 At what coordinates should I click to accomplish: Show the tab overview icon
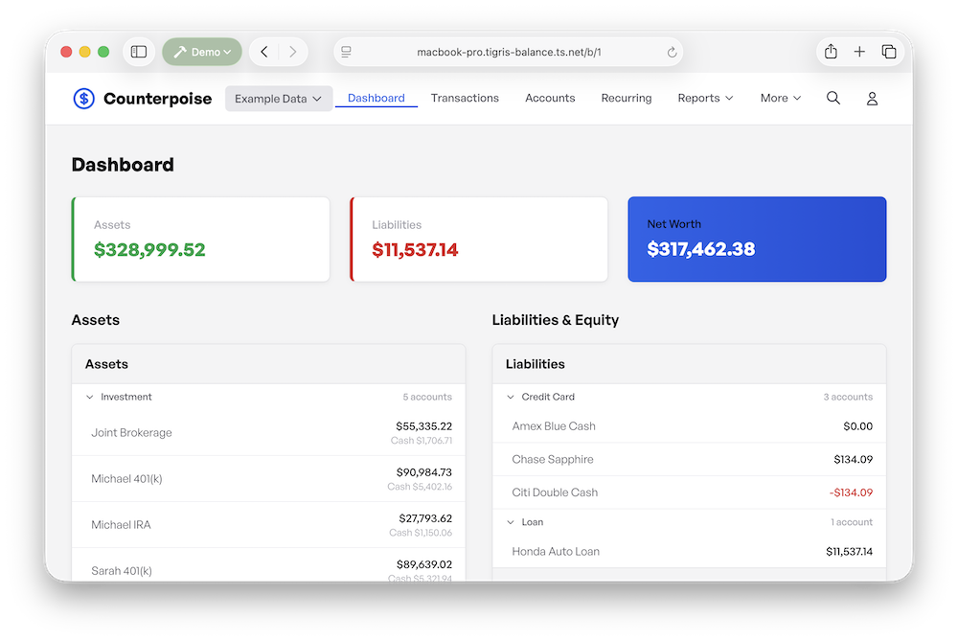pos(889,52)
